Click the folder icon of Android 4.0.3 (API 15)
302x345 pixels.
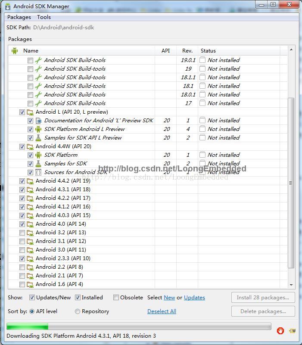30,215
